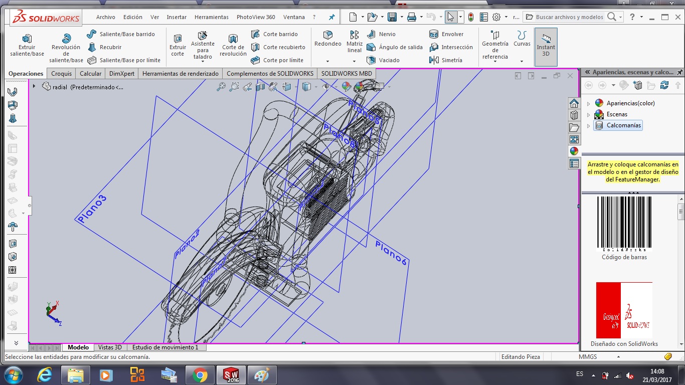Screen dimensions: 685x385
Task: Expand the left toolbar with double chevron
Action: tap(16, 343)
